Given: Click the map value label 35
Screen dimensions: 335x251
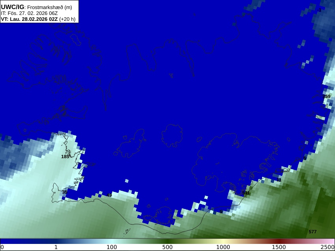Looking at the screenshot, I should tap(65, 192).
